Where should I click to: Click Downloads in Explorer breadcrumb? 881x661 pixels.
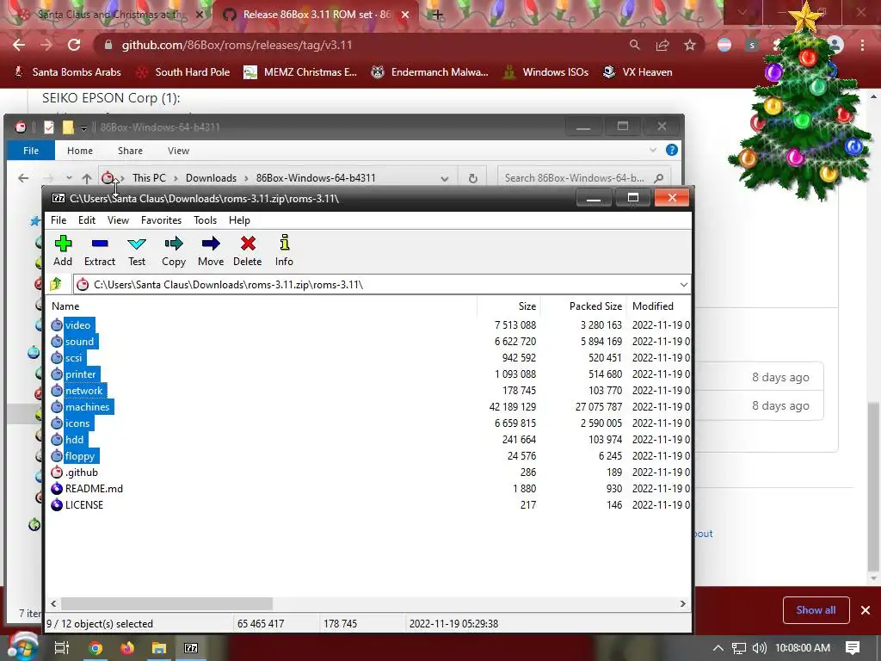click(212, 178)
